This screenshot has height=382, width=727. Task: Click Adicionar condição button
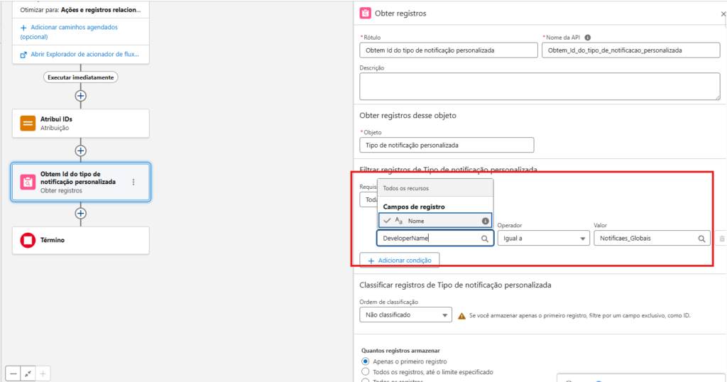pyautogui.click(x=400, y=261)
